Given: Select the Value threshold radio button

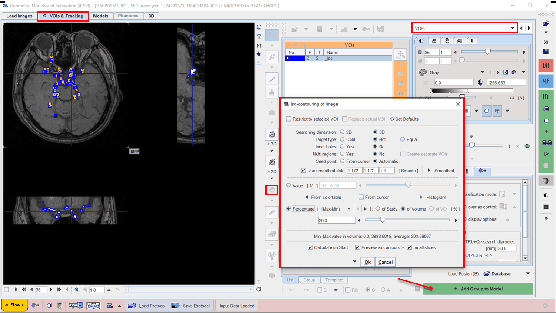Looking at the screenshot, I should point(289,185).
